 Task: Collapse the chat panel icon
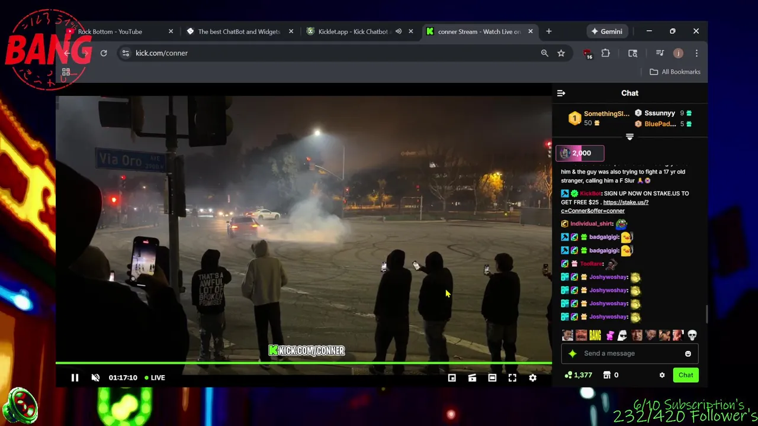click(561, 93)
